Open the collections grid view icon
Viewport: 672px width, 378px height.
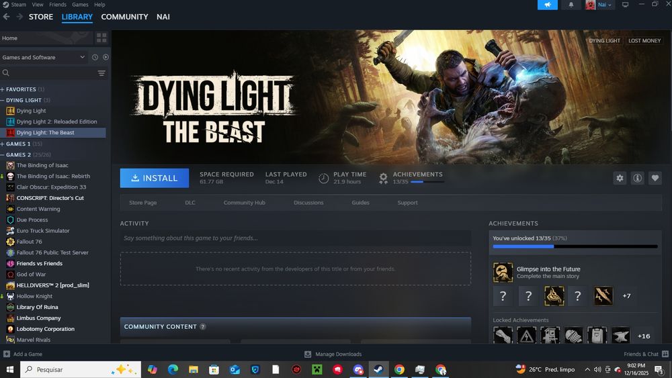[x=101, y=38]
